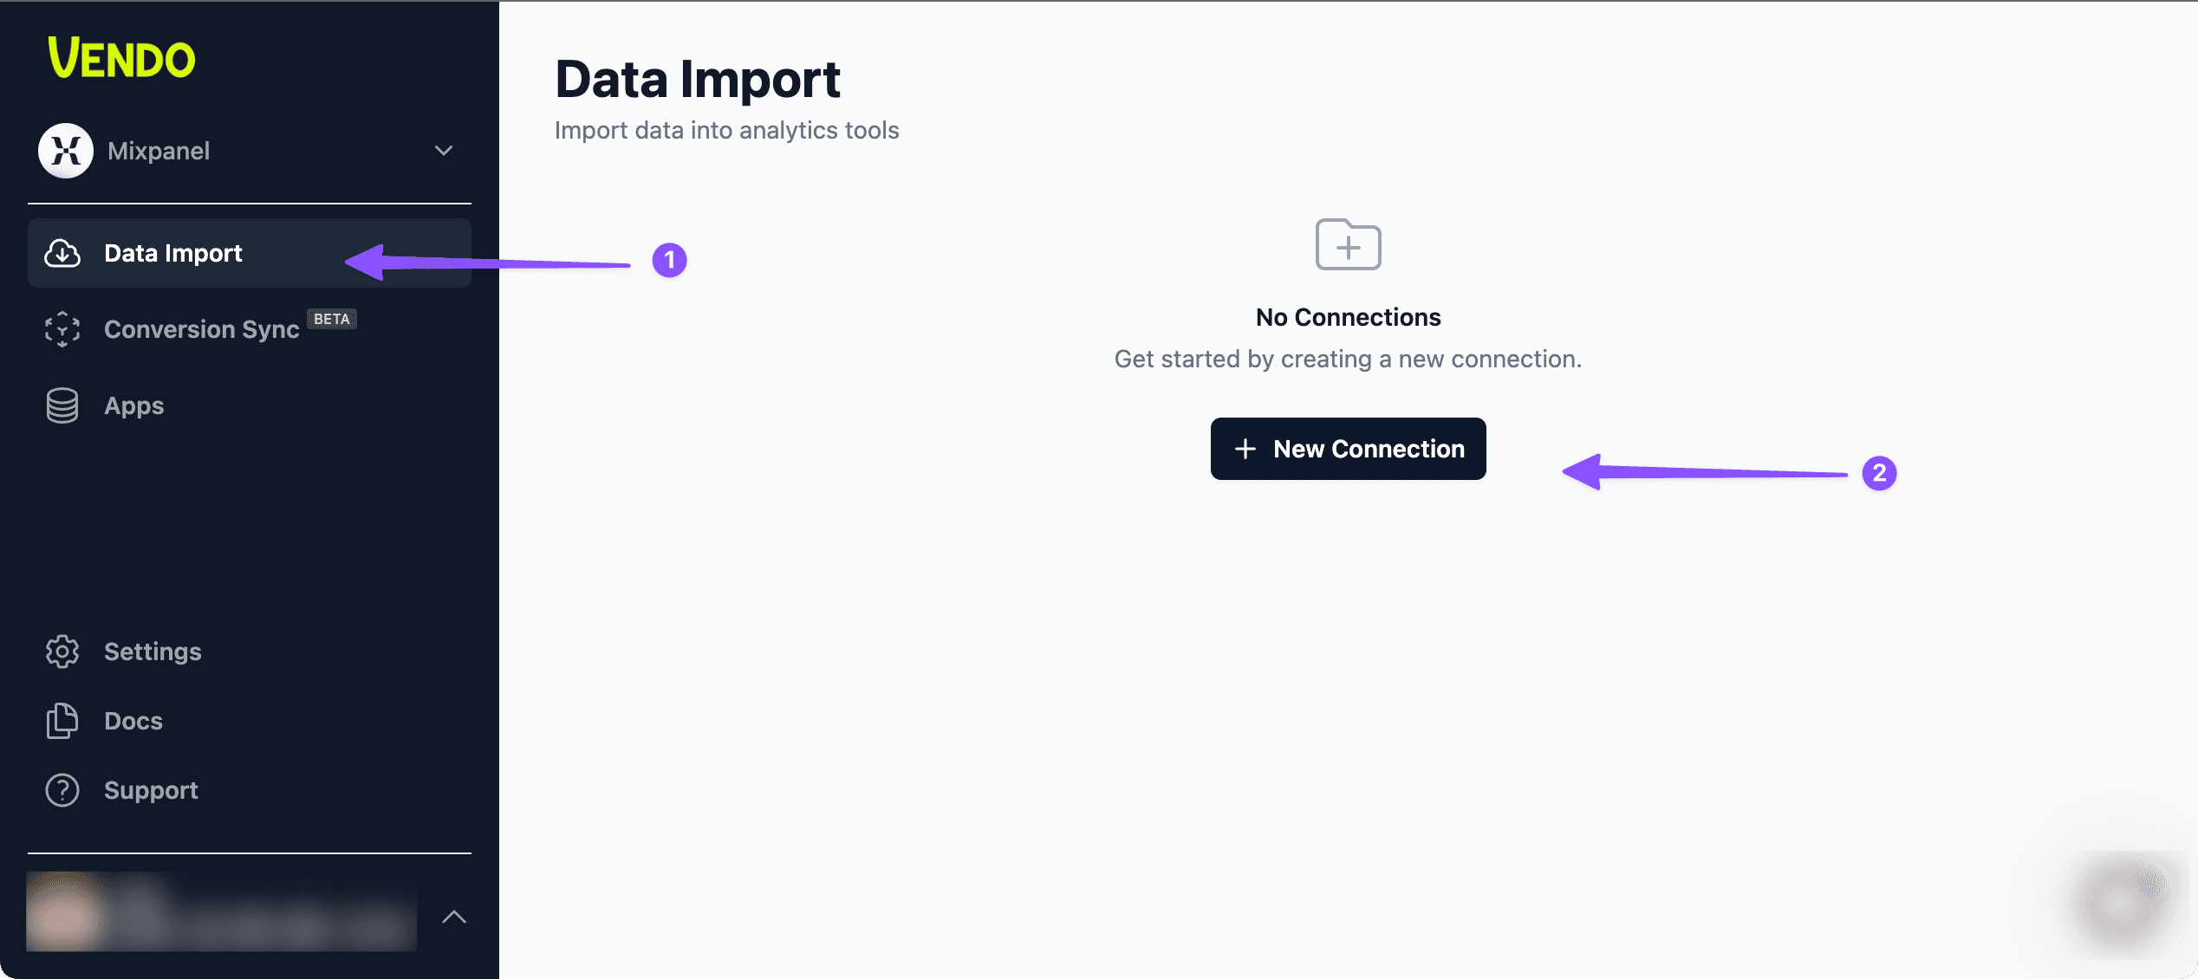2198x979 pixels.
Task: Click the Data Import cloud icon
Action: 62,253
